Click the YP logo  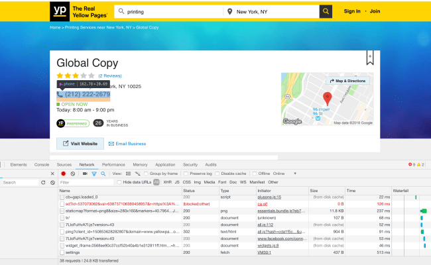point(60,11)
